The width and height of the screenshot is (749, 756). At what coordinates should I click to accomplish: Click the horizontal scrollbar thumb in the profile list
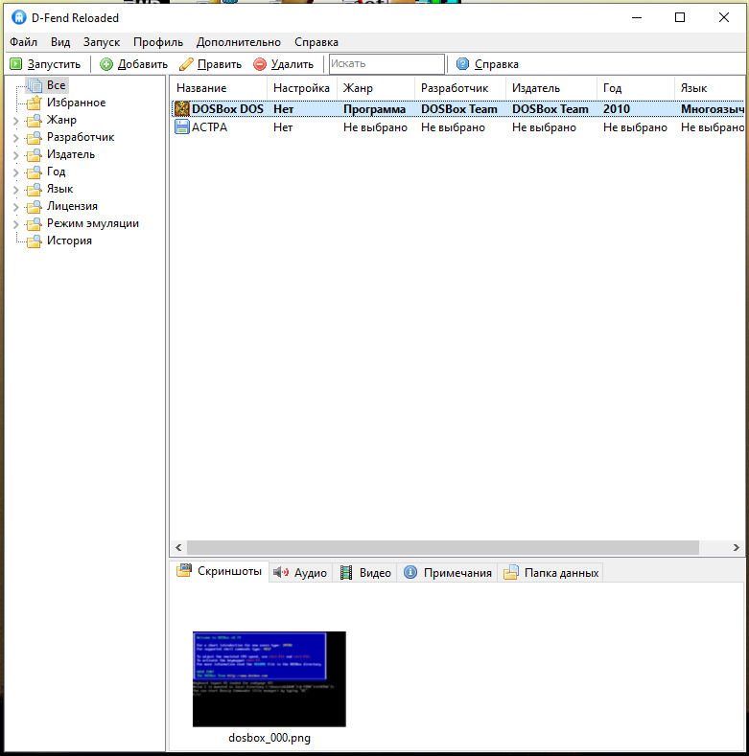tap(443, 547)
